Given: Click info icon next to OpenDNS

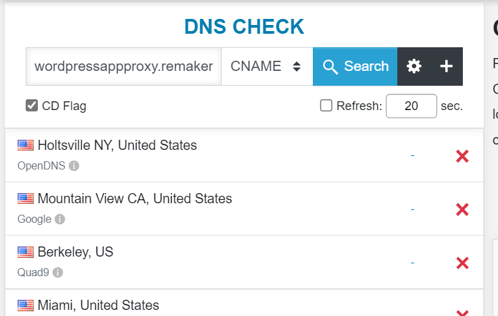Looking at the screenshot, I should pyautogui.click(x=74, y=165).
